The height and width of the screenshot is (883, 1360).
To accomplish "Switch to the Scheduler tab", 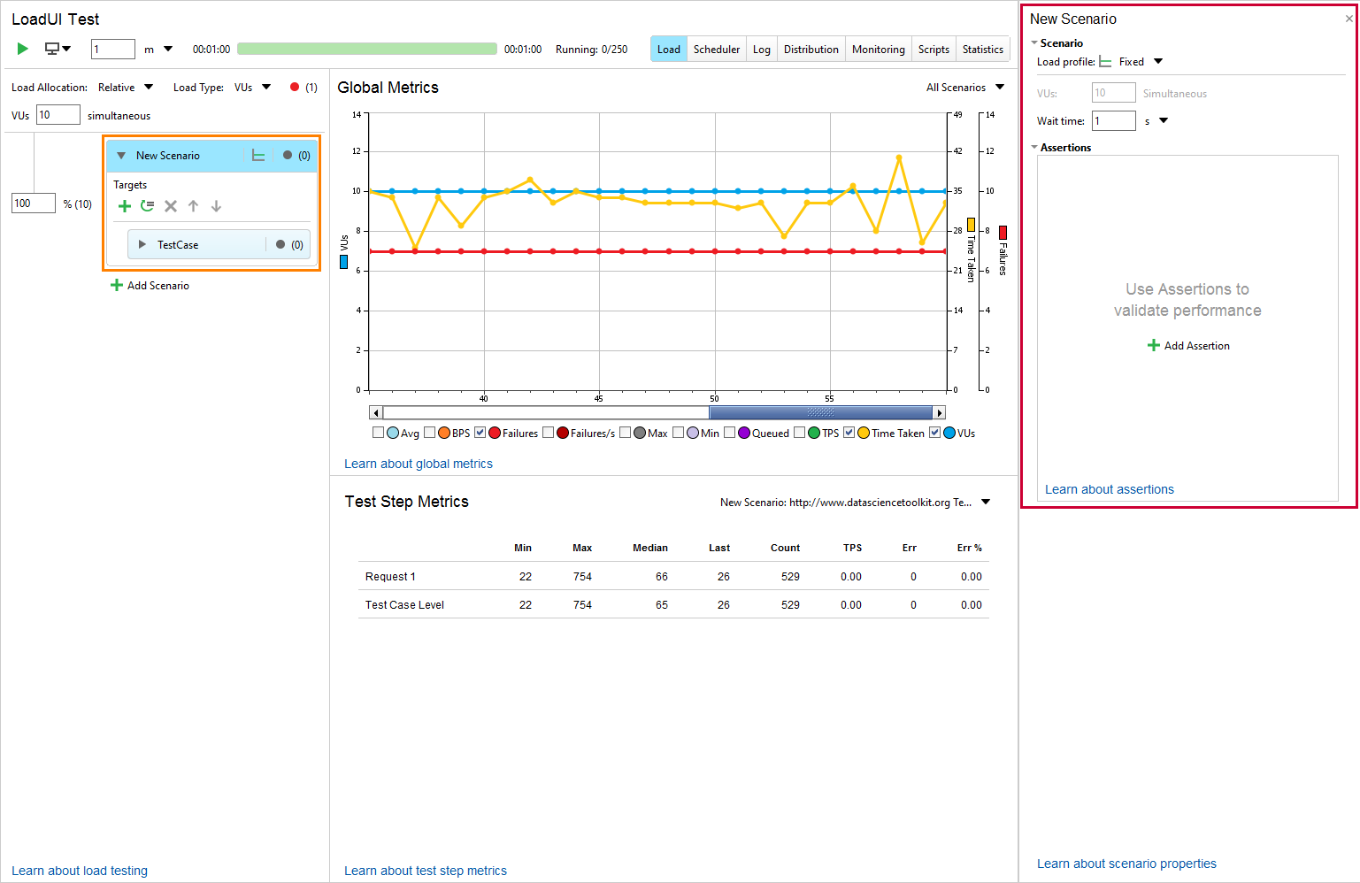I will 717,50.
